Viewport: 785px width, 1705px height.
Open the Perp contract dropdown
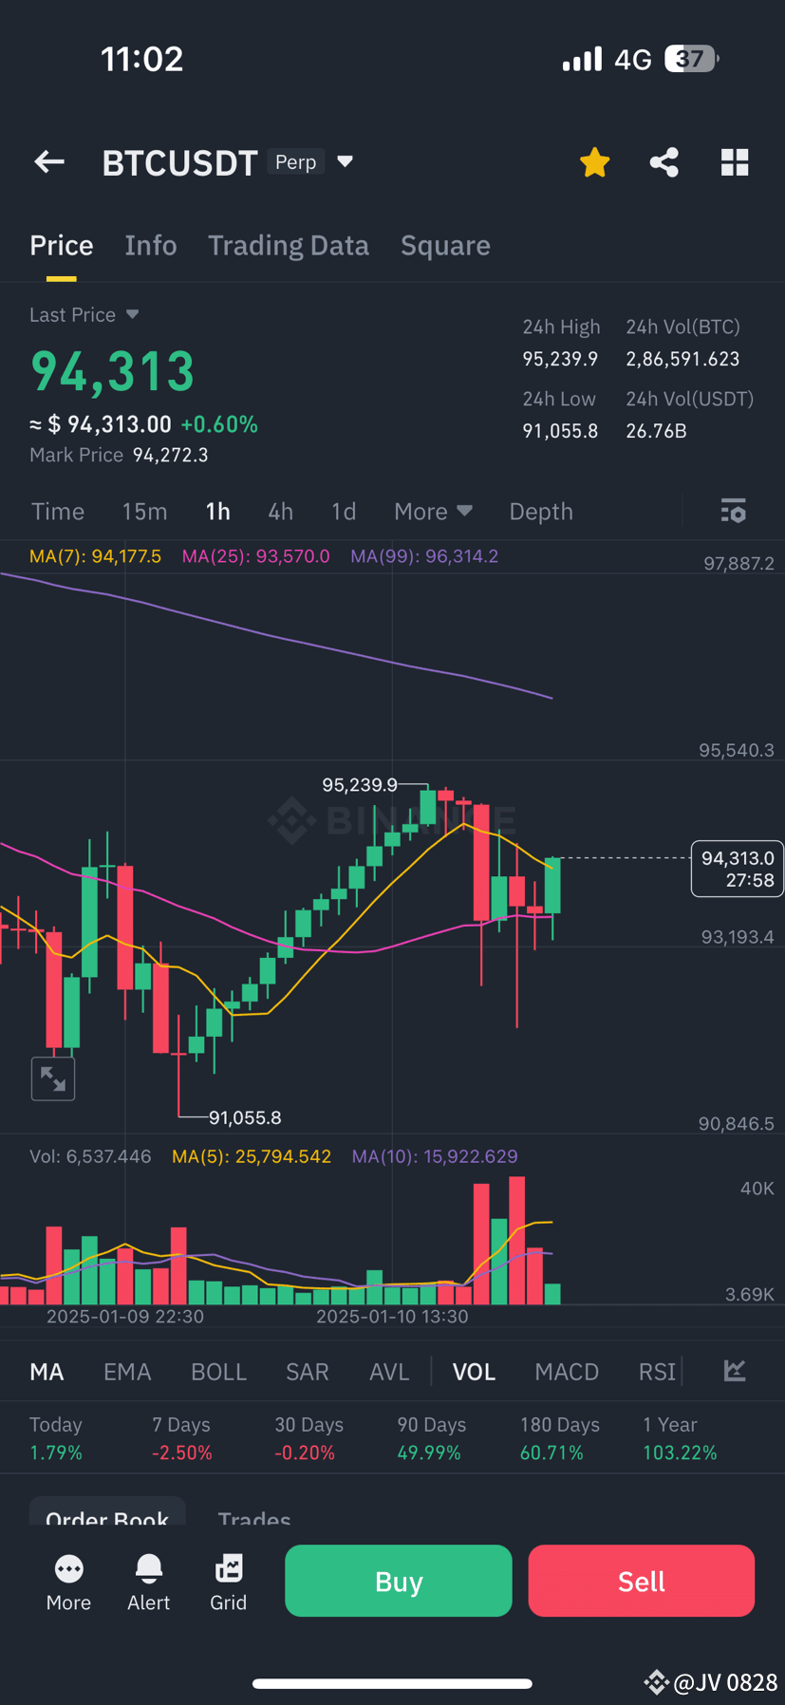pyautogui.click(x=313, y=161)
